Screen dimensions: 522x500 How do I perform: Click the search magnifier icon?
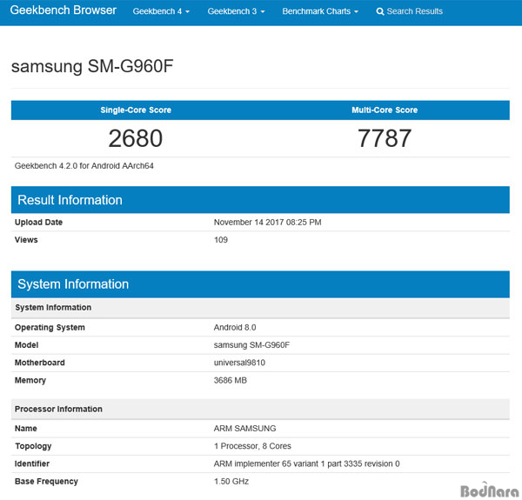(380, 11)
